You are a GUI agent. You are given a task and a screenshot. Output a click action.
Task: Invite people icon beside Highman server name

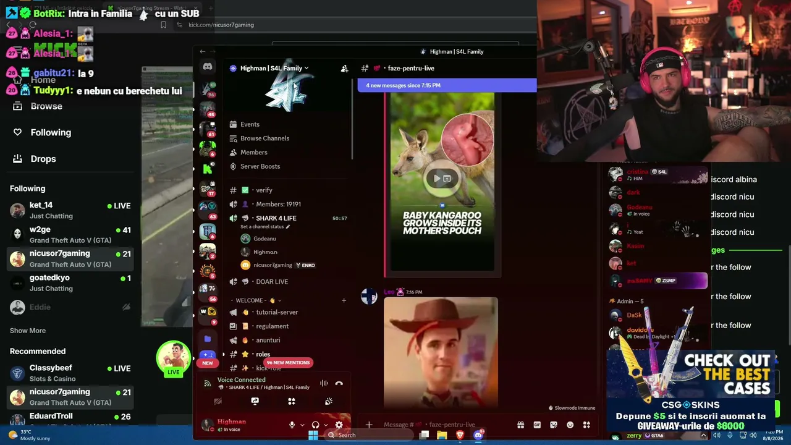[344, 69]
